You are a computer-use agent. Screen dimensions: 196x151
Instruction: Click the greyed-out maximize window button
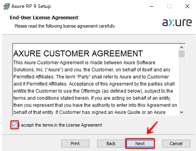(169, 6)
